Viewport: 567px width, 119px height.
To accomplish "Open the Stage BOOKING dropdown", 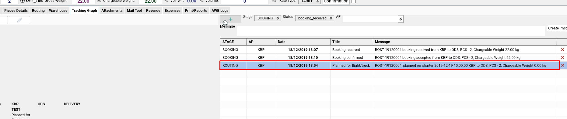I will pos(268,18).
